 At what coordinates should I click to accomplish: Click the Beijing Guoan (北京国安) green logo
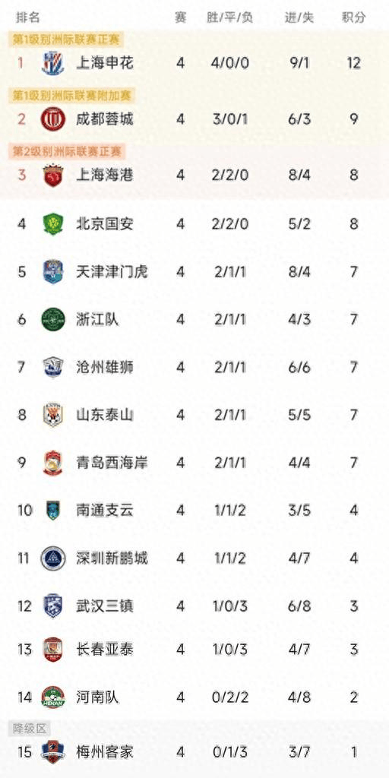[53, 224]
